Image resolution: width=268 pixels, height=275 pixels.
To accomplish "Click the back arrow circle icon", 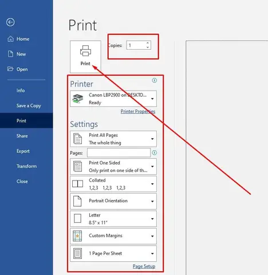I will pos(10,22).
